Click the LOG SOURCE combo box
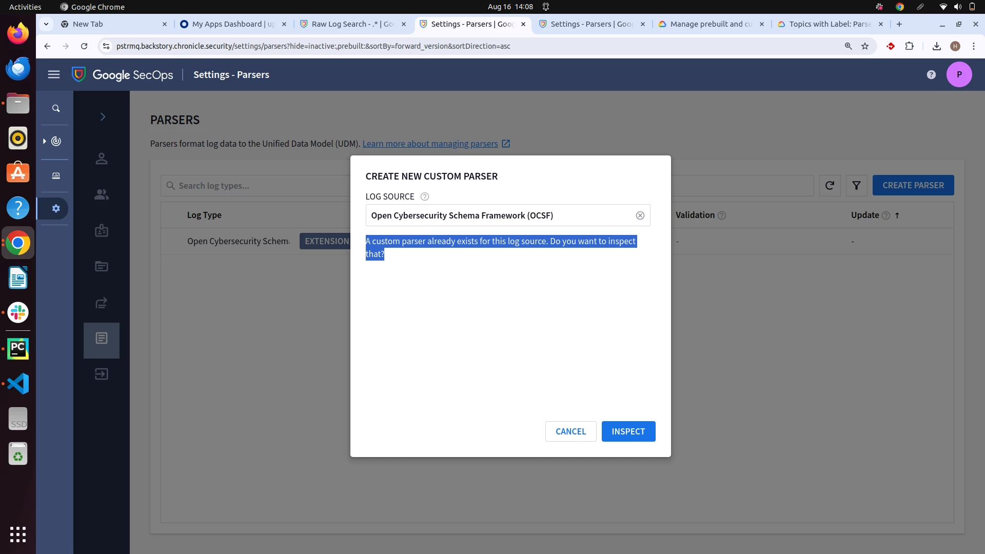 click(507, 215)
